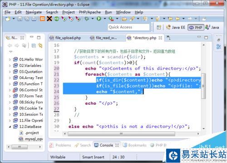Open the Window menu
This screenshot has width=227, height=163.
click(x=123, y=12)
